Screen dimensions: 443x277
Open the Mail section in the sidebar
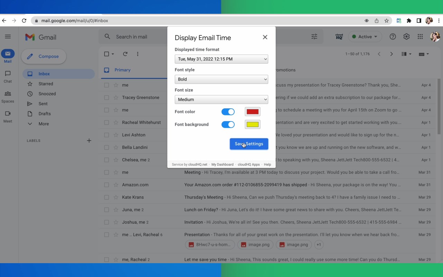8,56
